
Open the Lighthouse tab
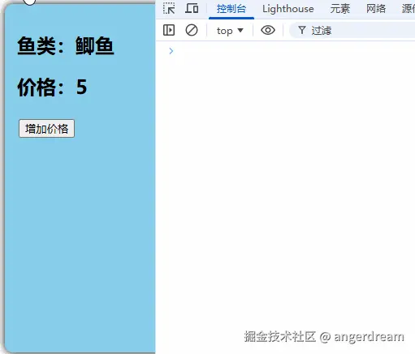288,9
